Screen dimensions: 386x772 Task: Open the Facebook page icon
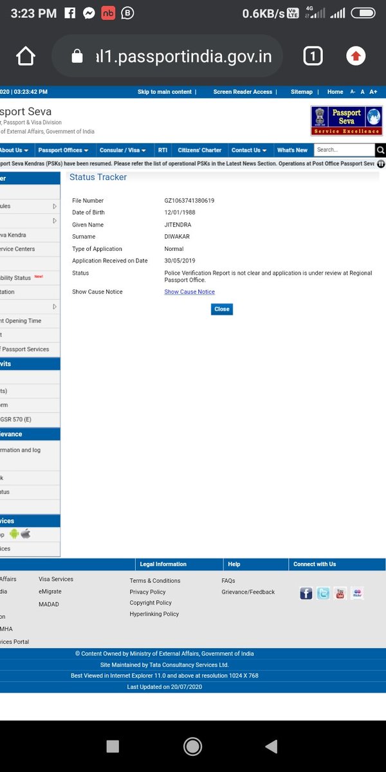(x=306, y=593)
